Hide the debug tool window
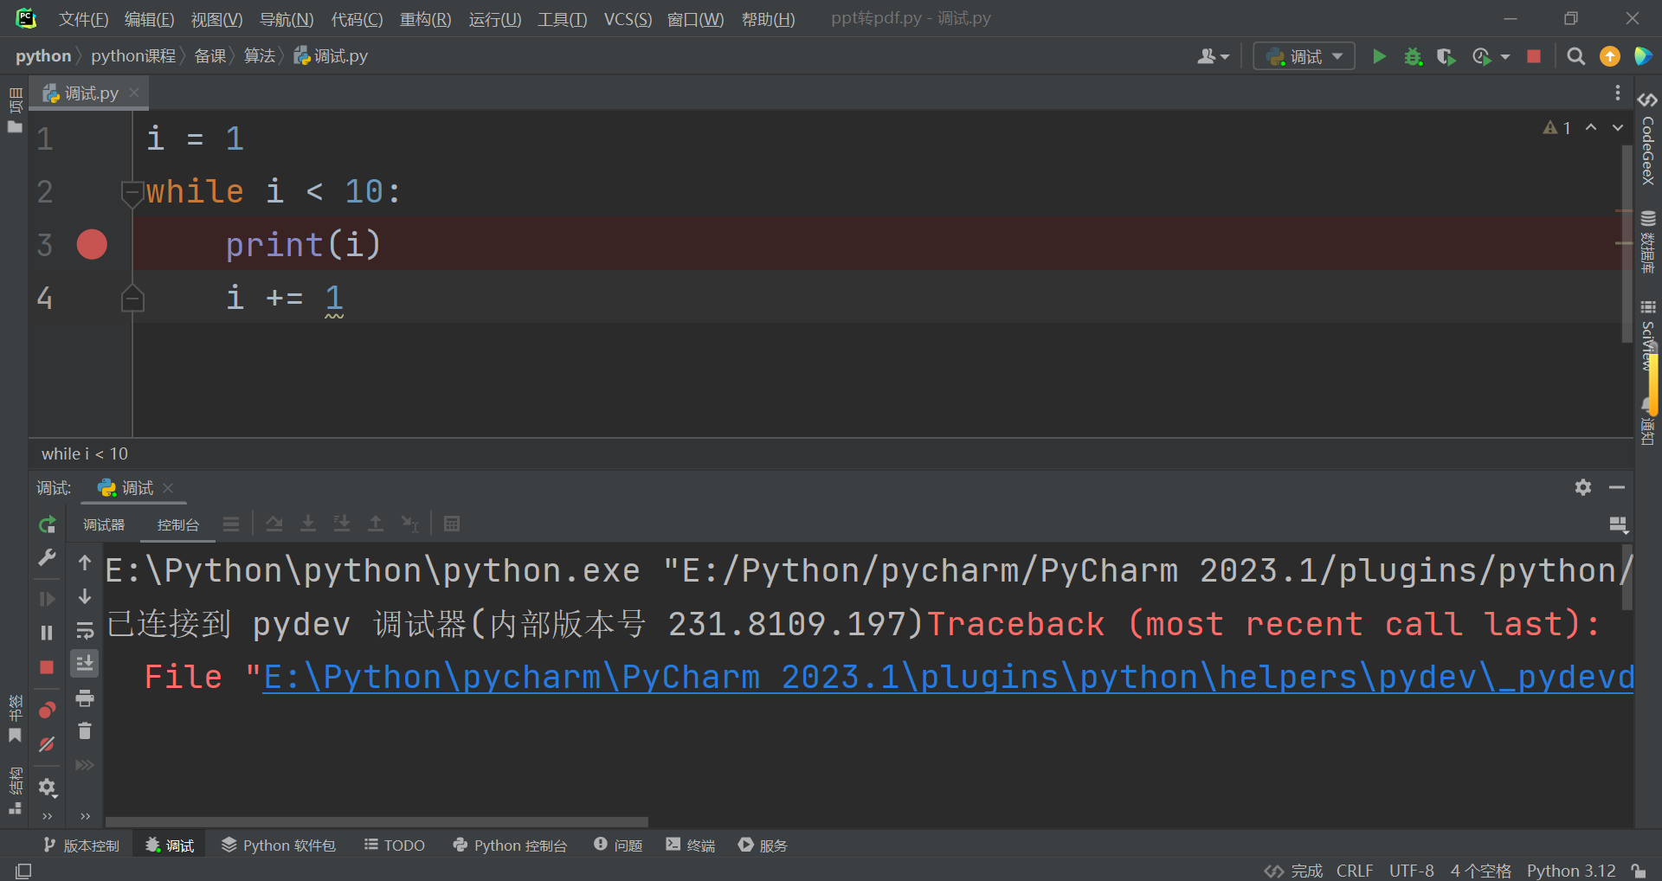Viewport: 1662px width, 881px height. pyautogui.click(x=1617, y=487)
